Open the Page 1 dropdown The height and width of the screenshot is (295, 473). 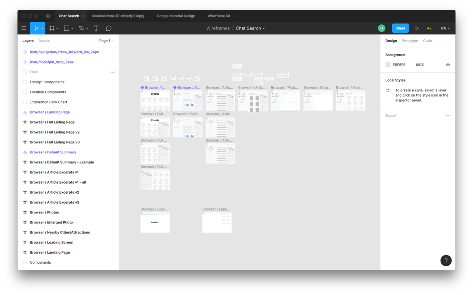click(x=106, y=41)
